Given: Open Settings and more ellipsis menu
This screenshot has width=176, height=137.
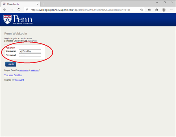Looking at the screenshot, I should 171,10.
